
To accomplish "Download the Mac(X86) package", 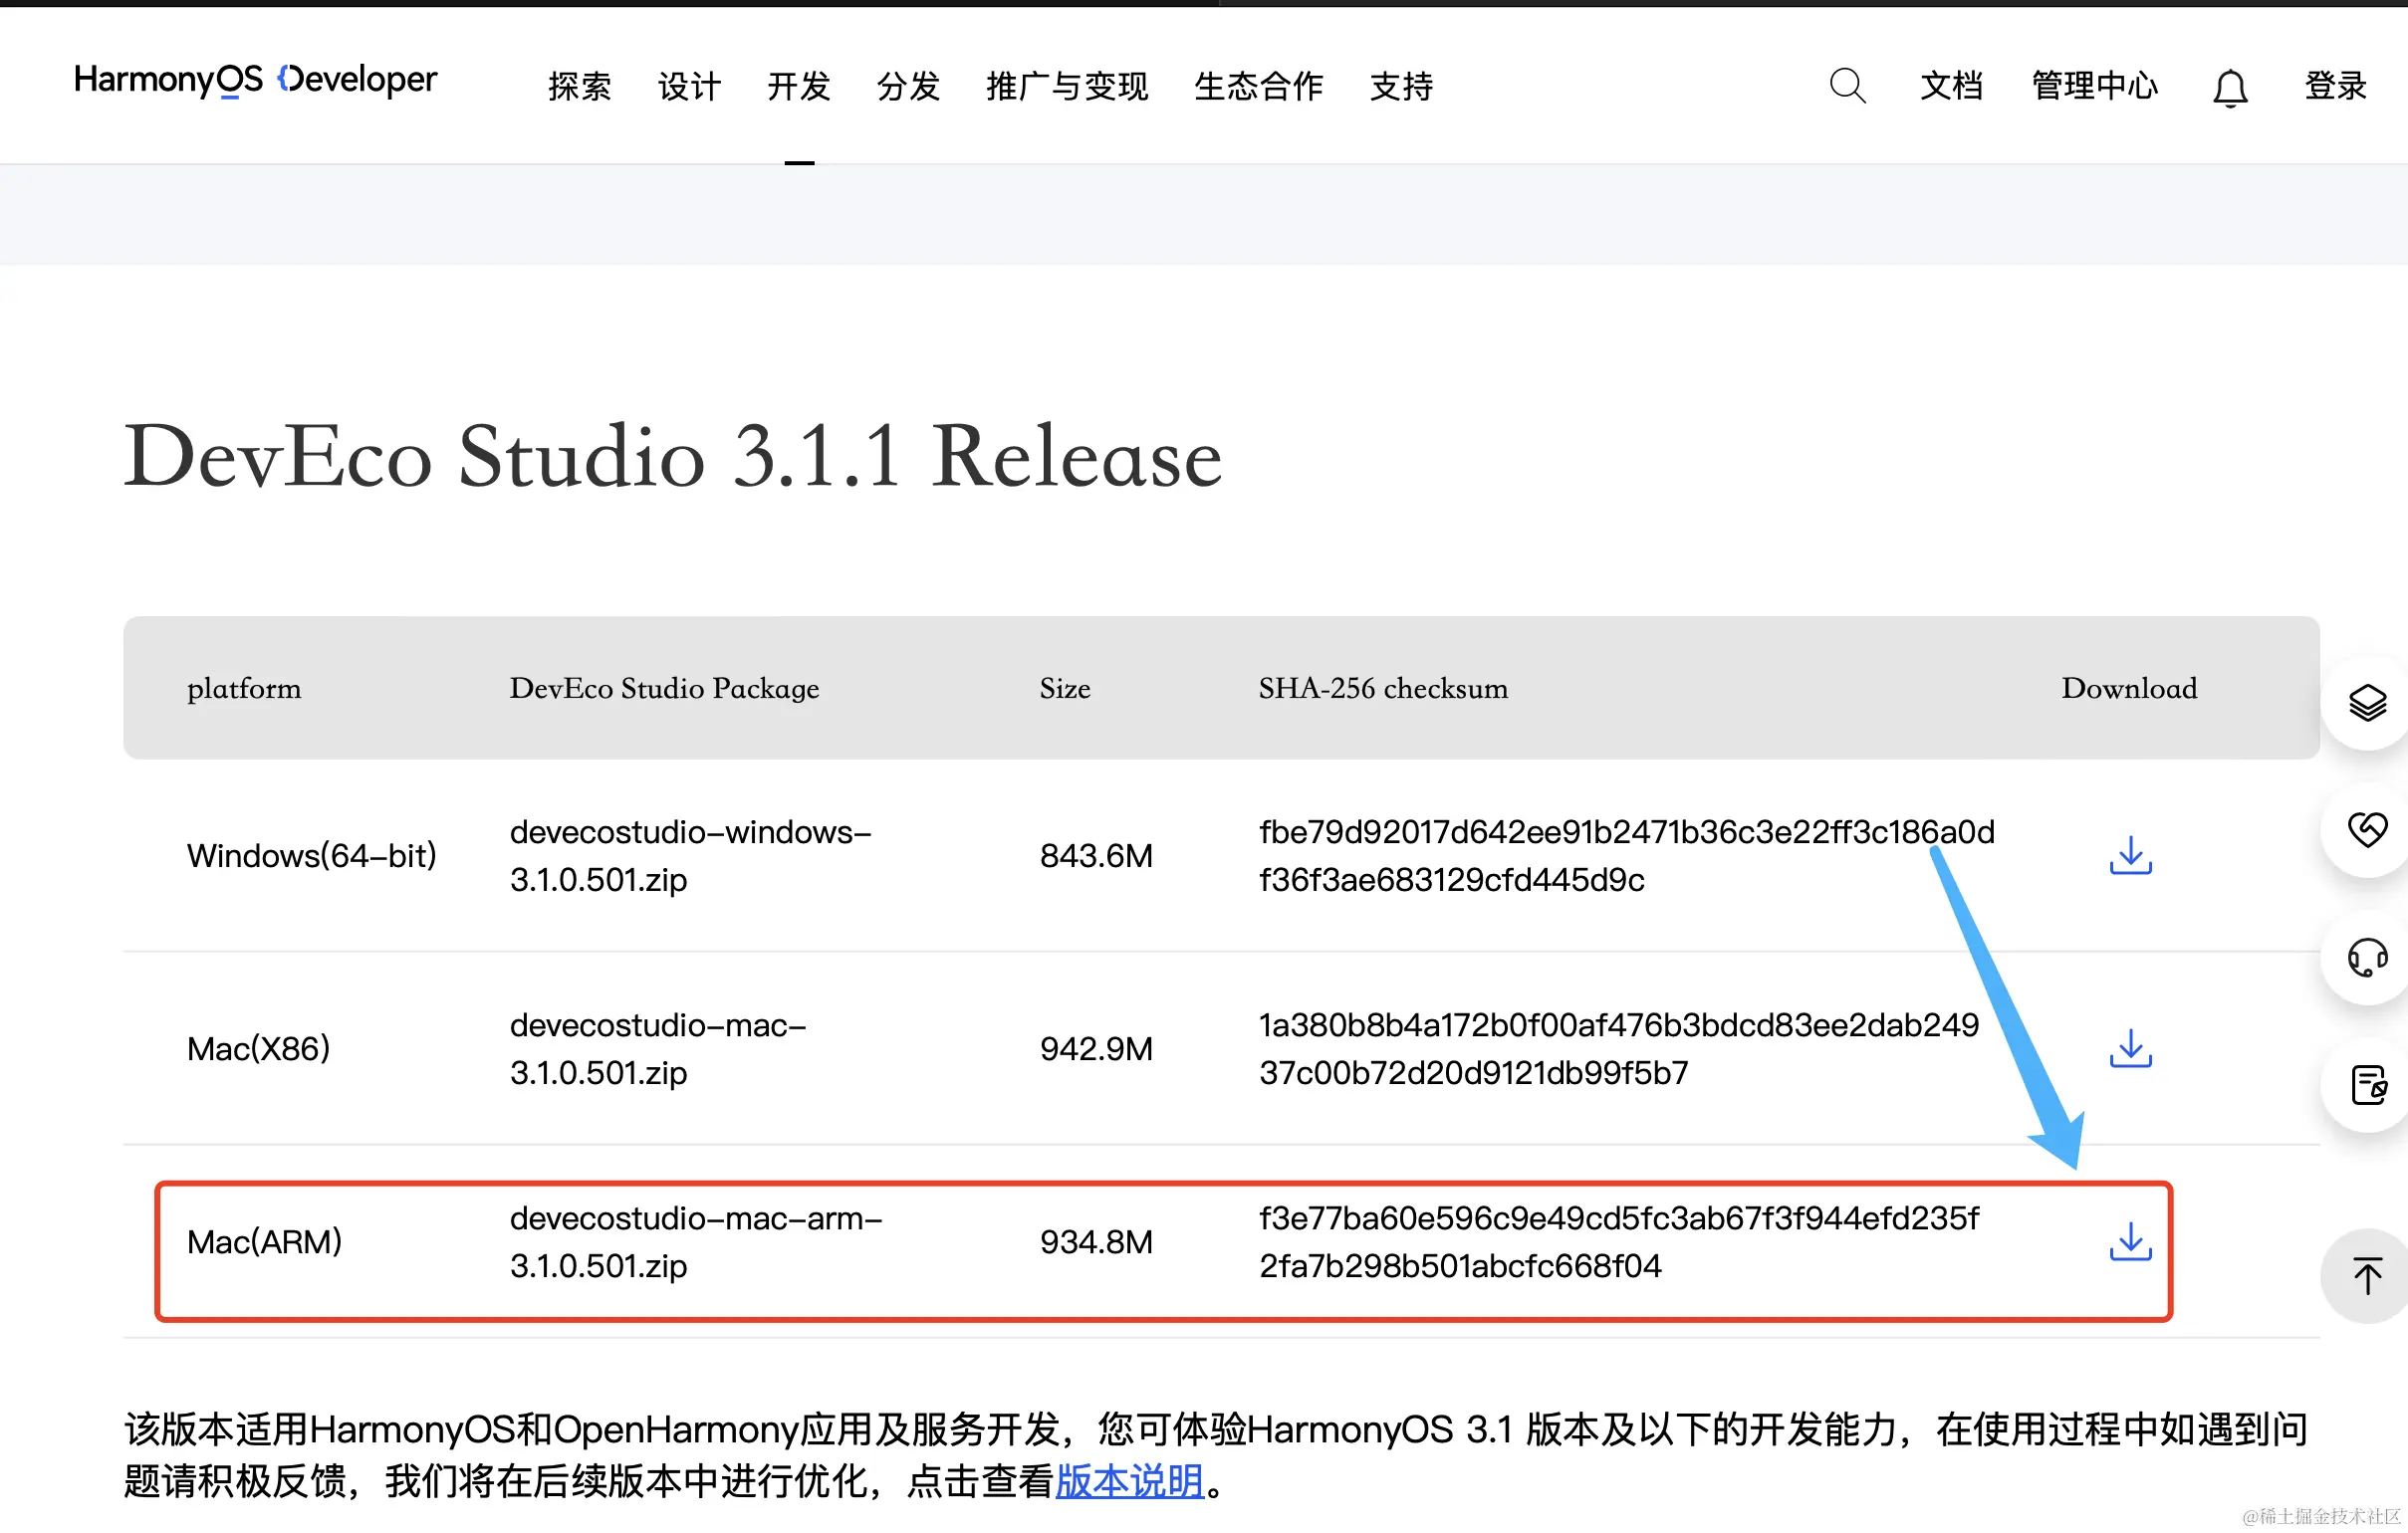I will pos(2130,1048).
